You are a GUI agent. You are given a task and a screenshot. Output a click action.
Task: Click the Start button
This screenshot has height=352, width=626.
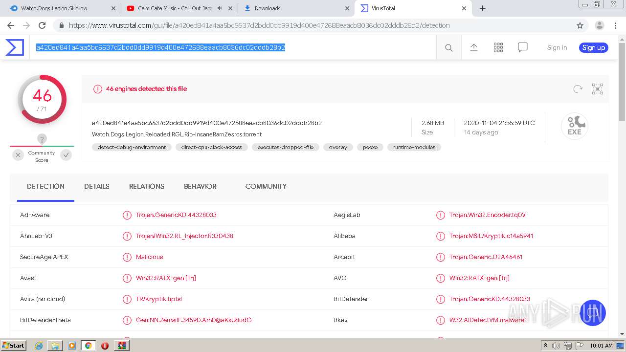pos(13,346)
